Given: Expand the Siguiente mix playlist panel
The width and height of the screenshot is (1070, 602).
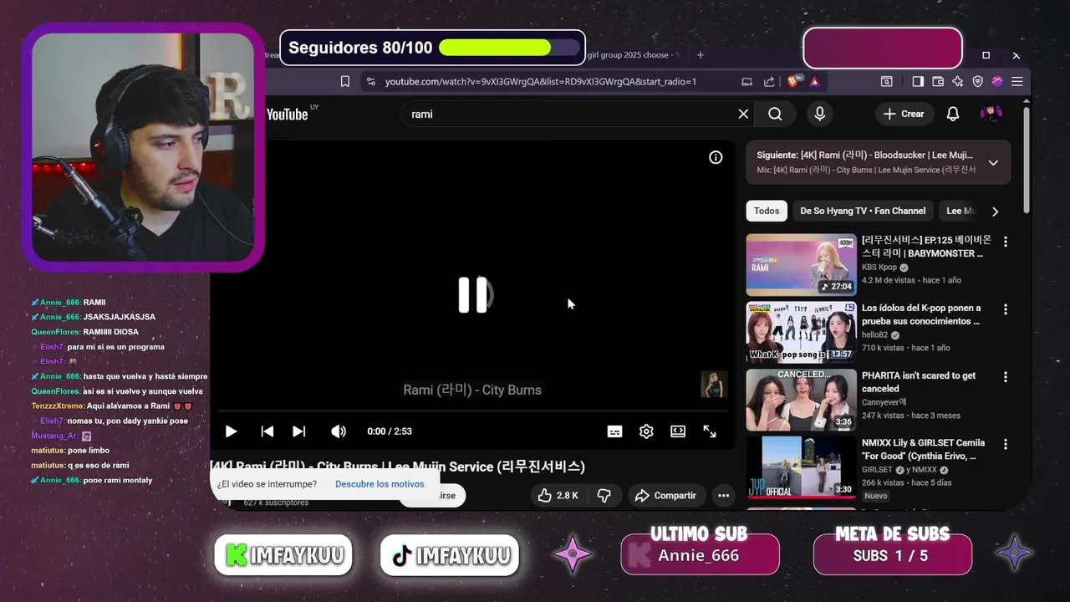Looking at the screenshot, I should coord(993,162).
